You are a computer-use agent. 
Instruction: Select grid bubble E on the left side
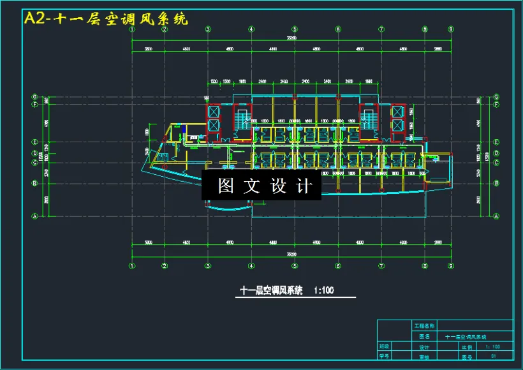34,141
